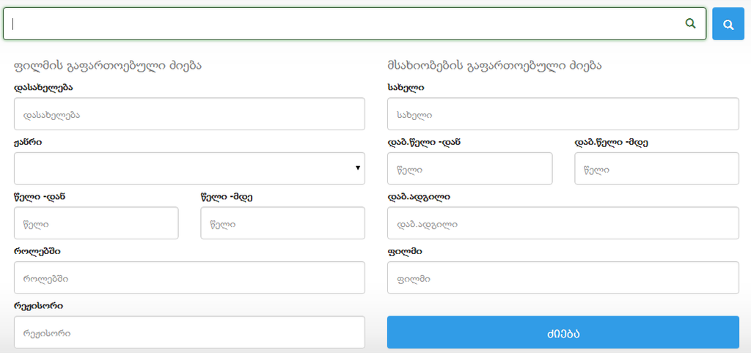751x355 pixels.
Task: Click the დაბ.ადგილი label text
Action: pos(419,197)
